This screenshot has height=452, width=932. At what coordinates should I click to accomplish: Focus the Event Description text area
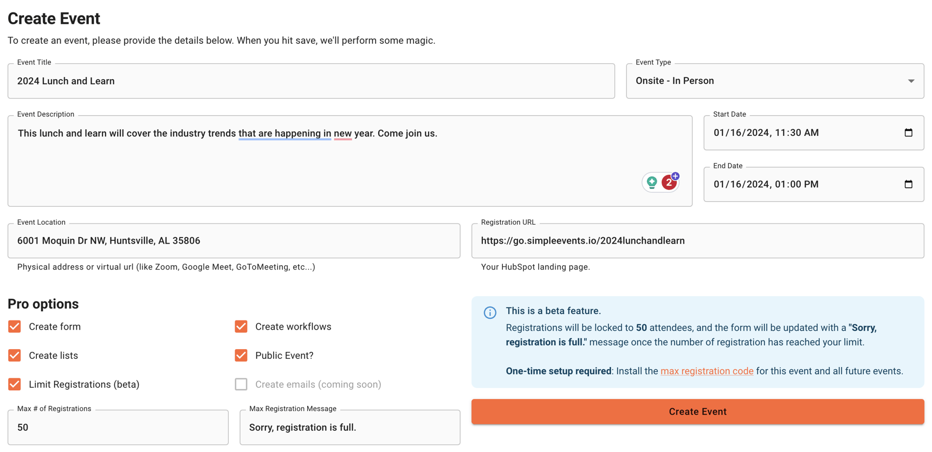click(325, 162)
